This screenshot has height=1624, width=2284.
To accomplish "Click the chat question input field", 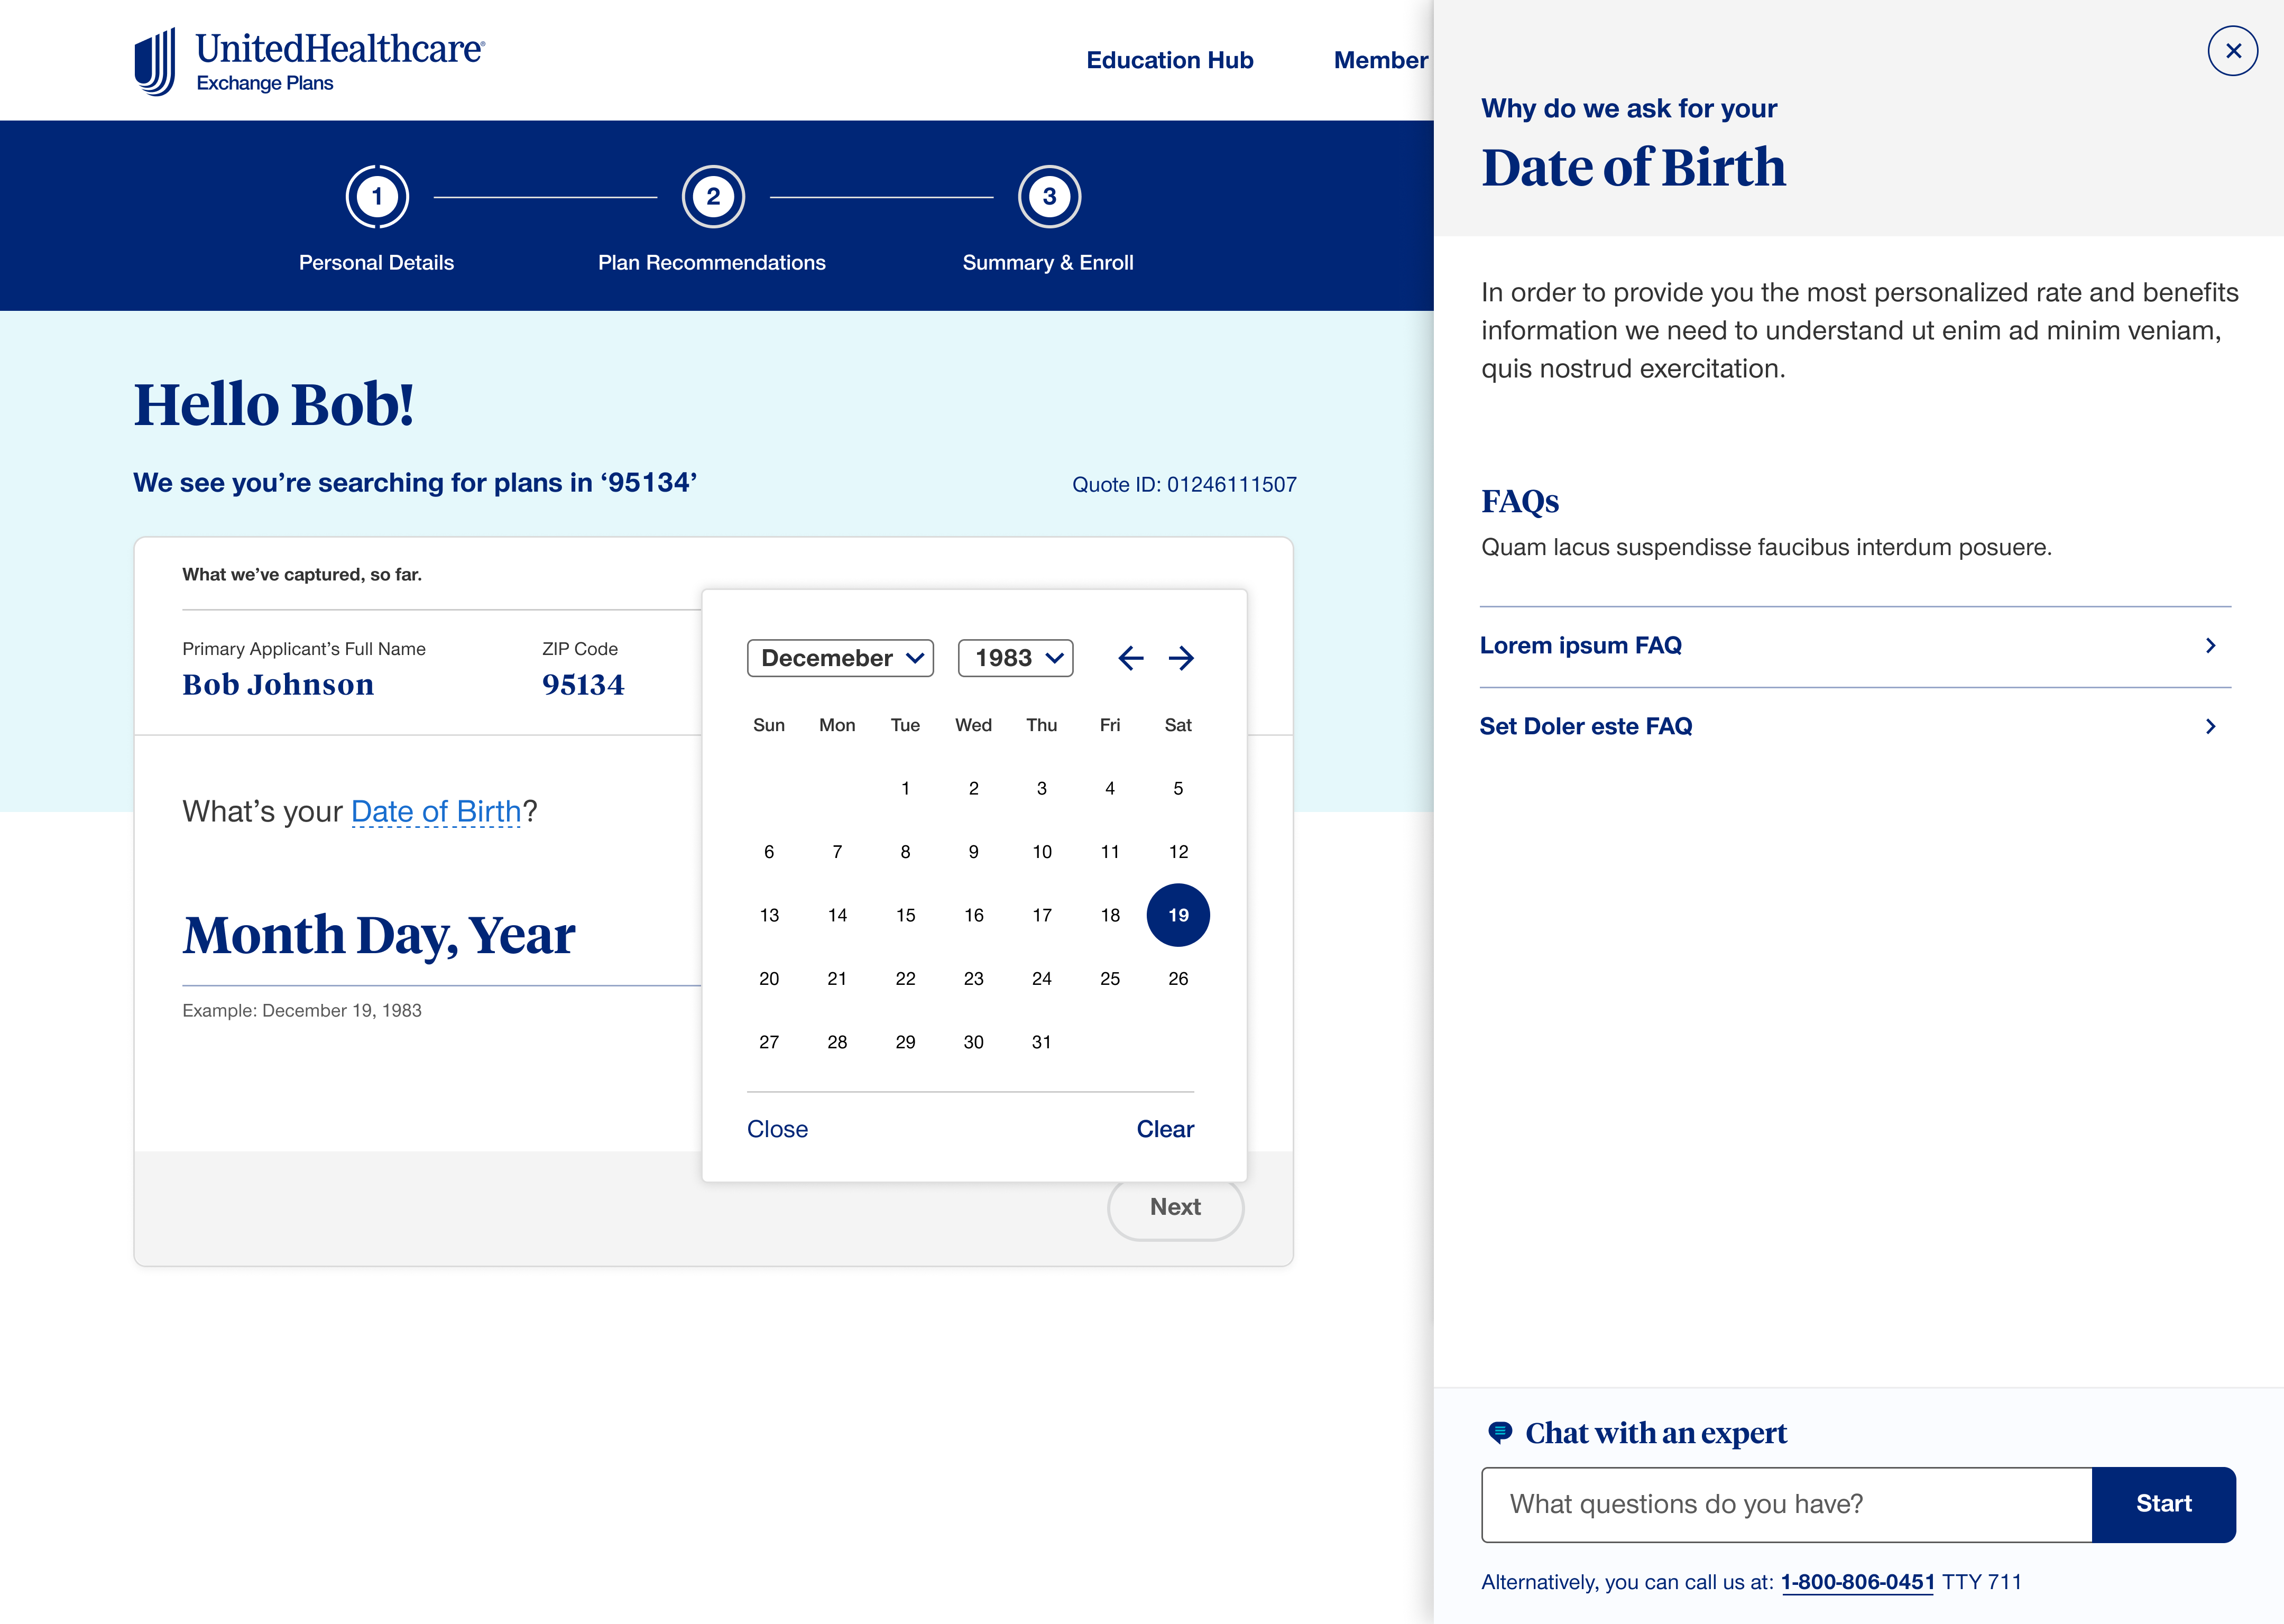I will tap(1786, 1504).
